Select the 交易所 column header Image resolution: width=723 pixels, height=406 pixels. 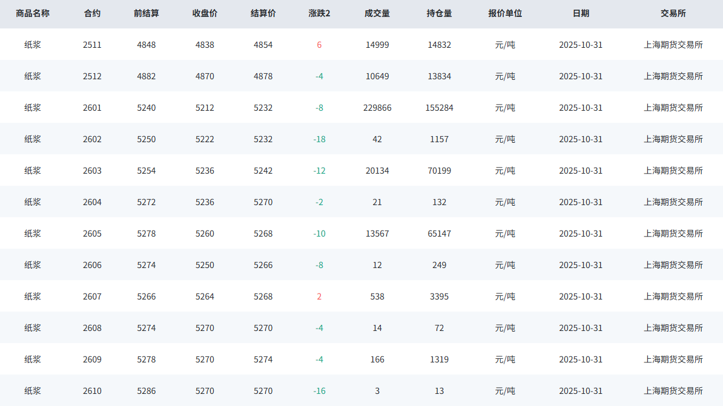pyautogui.click(x=673, y=13)
